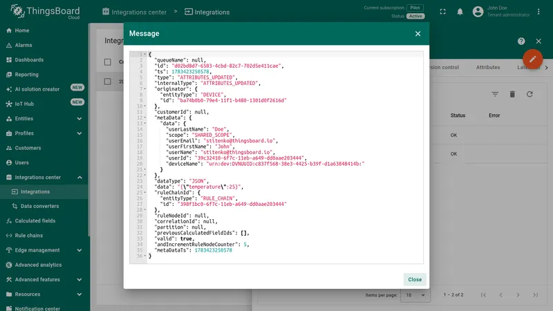Go to first page of events

tap(483, 295)
